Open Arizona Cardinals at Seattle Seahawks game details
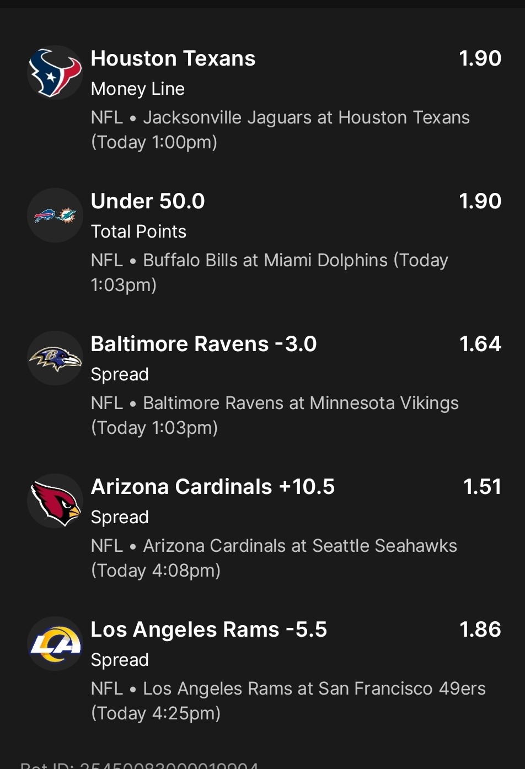The height and width of the screenshot is (769, 525). click(274, 558)
